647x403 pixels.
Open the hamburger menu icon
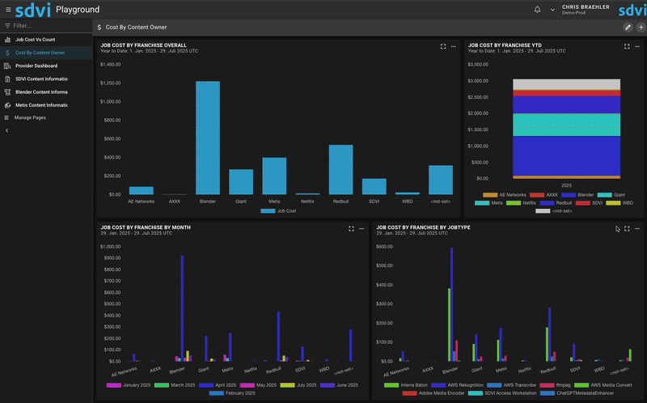(x=8, y=10)
